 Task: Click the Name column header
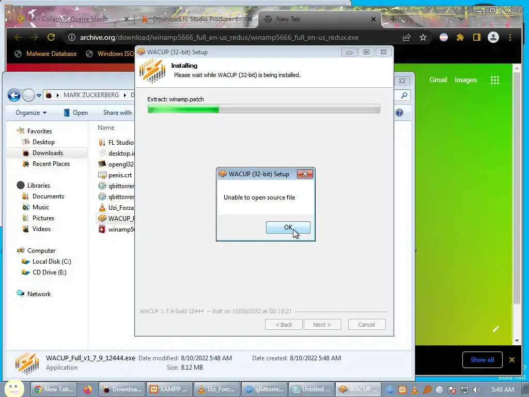[106, 128]
